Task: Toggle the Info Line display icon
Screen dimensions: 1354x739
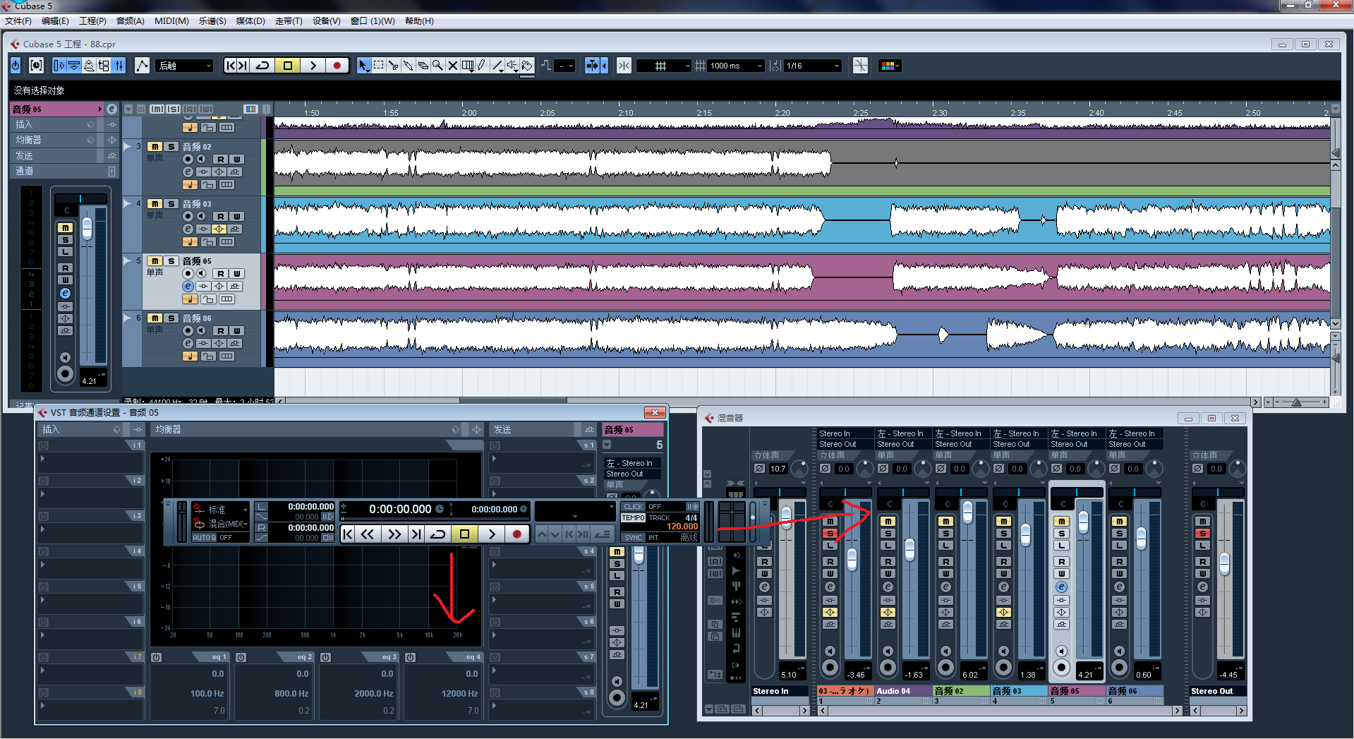Action: click(x=74, y=66)
